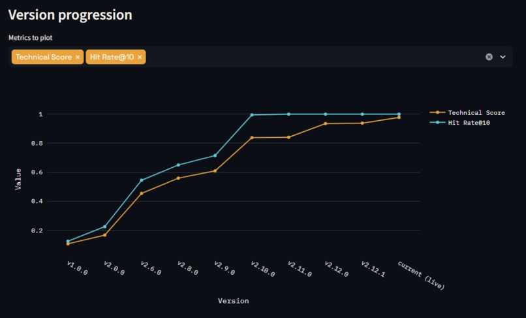This screenshot has height=318, width=526.
Task: Click the v2.11.0 axis label
Action: point(300,269)
